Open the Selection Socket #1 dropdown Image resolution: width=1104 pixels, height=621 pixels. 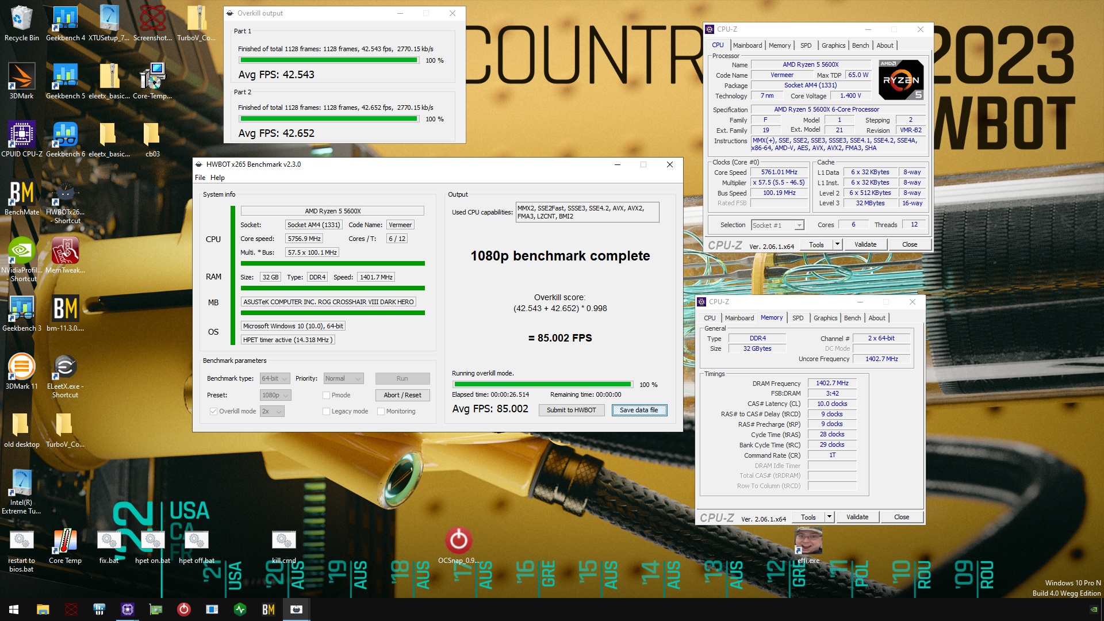(x=777, y=225)
